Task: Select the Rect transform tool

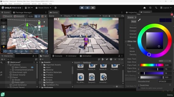Action: (4, 40)
